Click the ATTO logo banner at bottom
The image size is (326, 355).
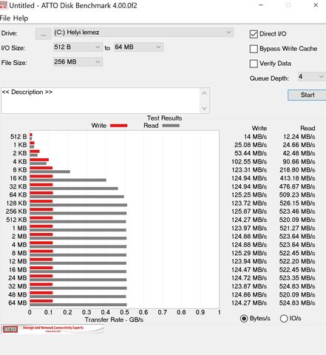pos(52,329)
